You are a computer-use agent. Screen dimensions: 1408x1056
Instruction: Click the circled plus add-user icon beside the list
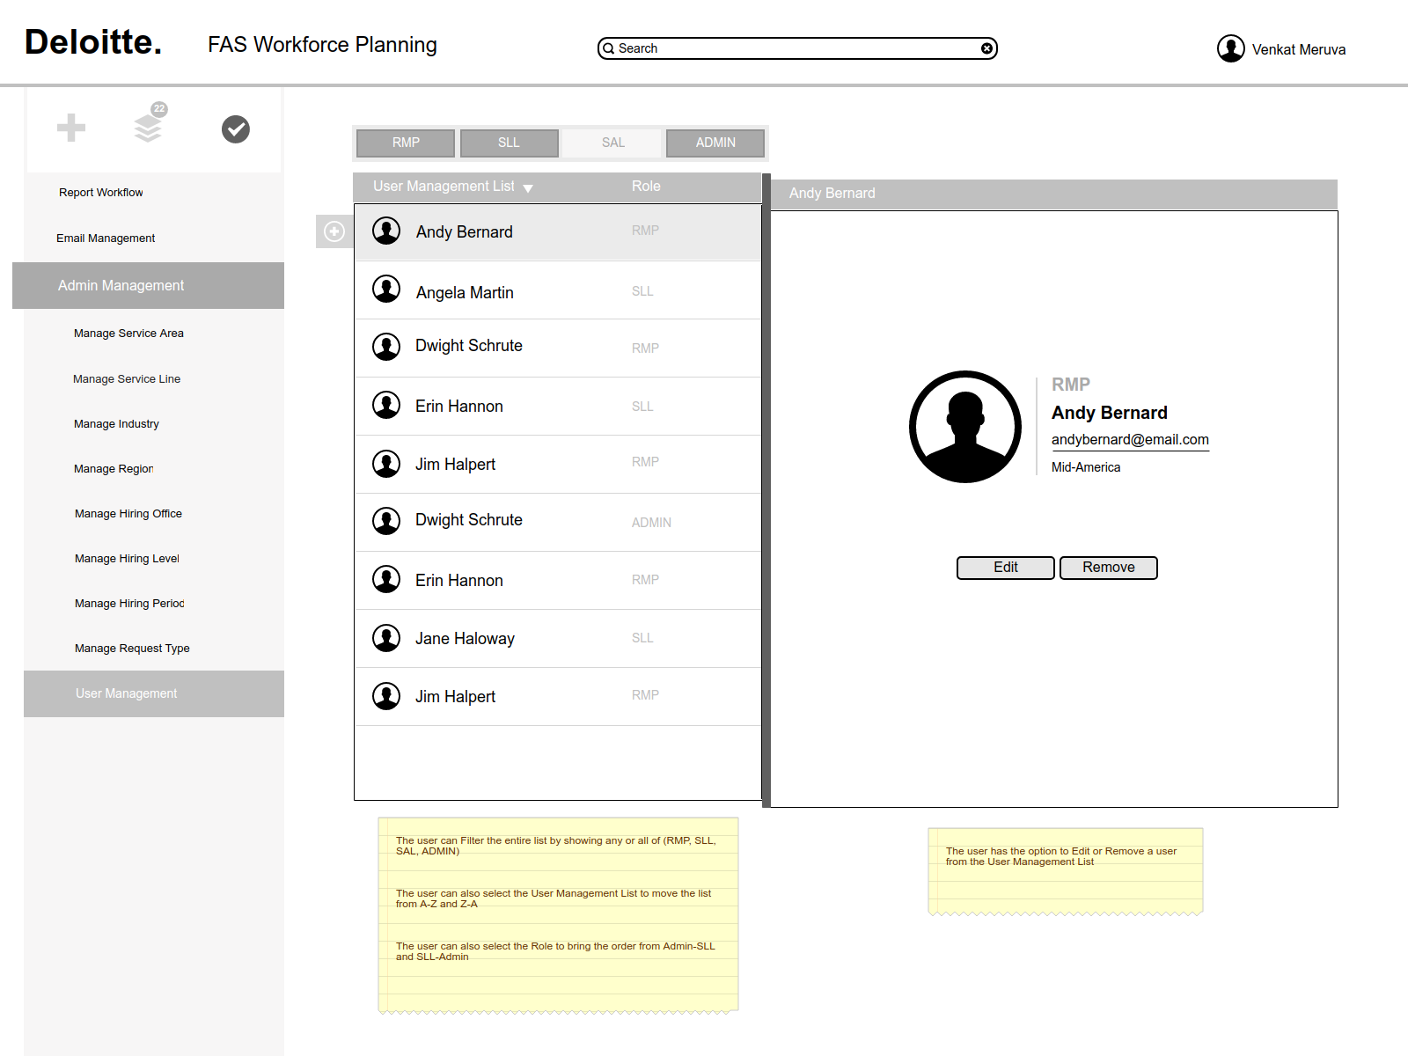pyautogui.click(x=334, y=231)
